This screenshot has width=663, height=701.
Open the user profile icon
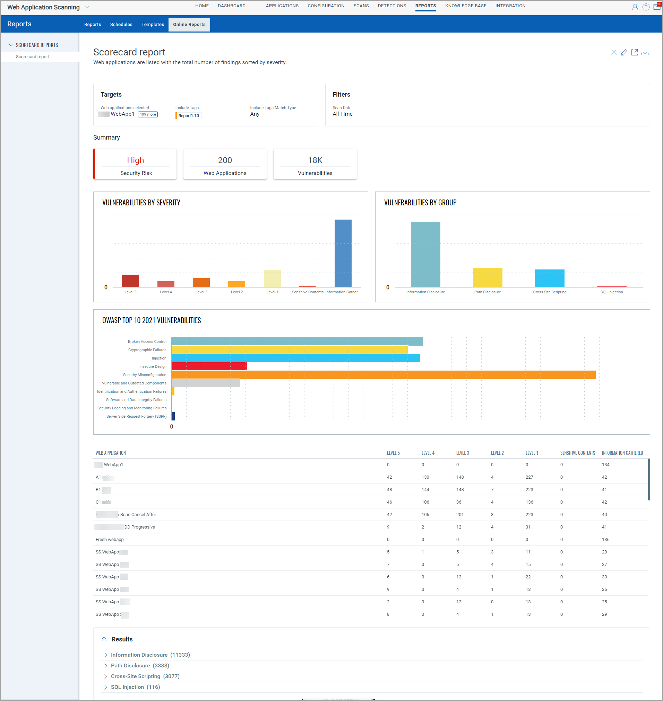[635, 7]
